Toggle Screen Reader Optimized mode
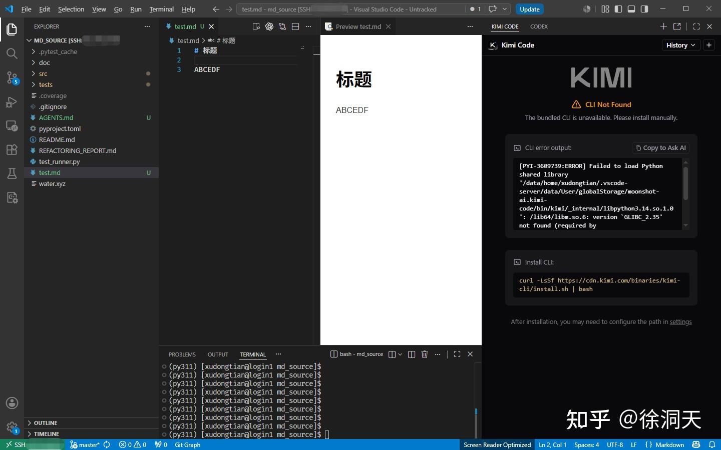721x450 pixels. (x=497, y=444)
